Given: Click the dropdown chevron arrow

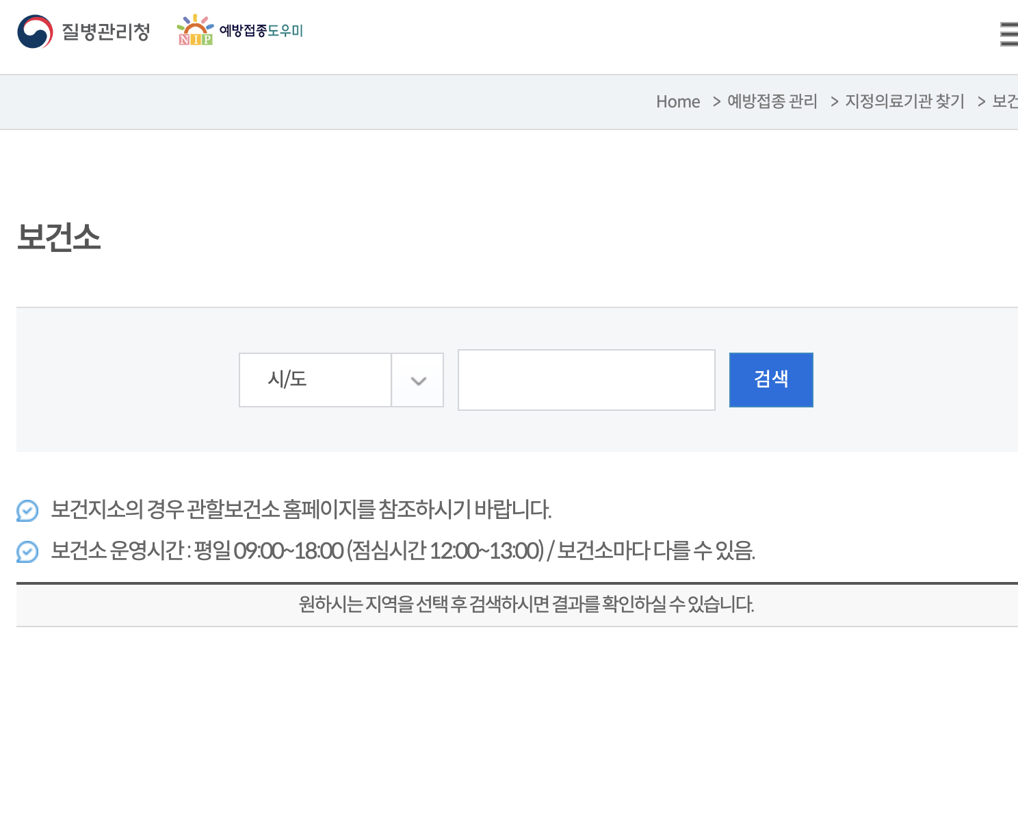Looking at the screenshot, I should (x=417, y=379).
